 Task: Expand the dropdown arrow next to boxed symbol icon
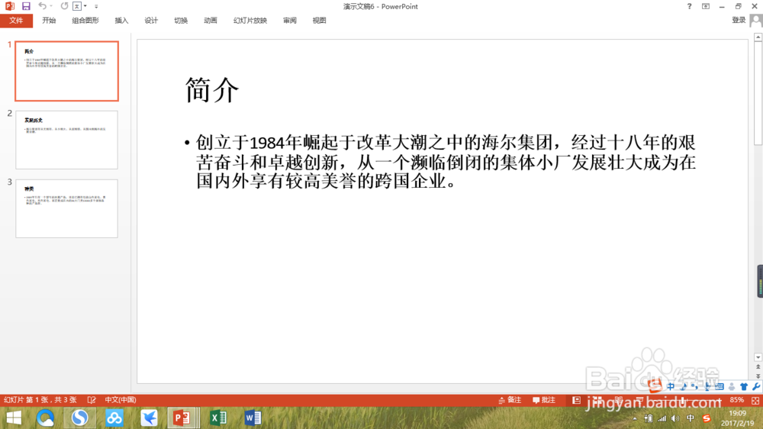(x=85, y=6)
